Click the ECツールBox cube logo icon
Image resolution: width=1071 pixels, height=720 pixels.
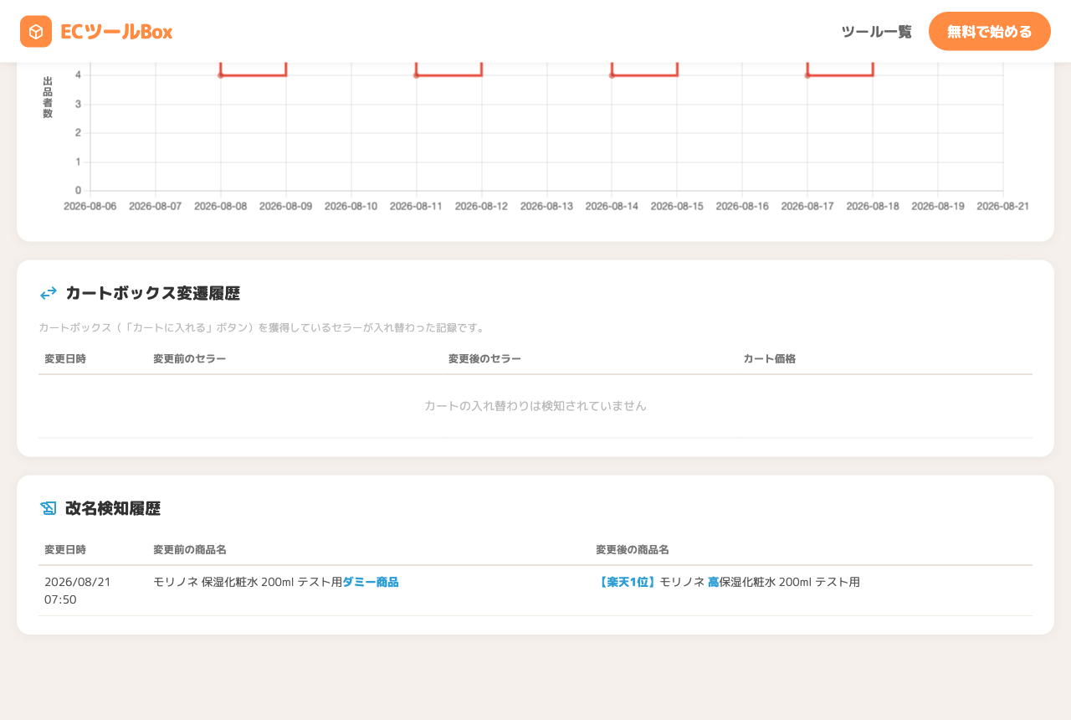[x=36, y=32]
